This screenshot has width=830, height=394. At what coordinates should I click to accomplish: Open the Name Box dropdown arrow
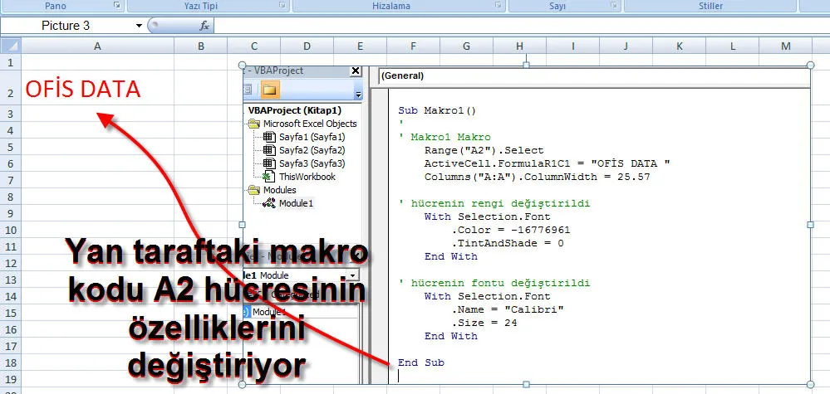(139, 26)
